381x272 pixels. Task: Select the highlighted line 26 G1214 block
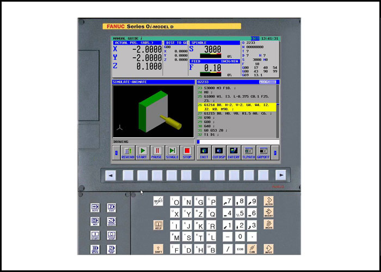coord(237,107)
